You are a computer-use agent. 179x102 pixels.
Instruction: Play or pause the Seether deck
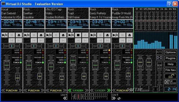27,35
